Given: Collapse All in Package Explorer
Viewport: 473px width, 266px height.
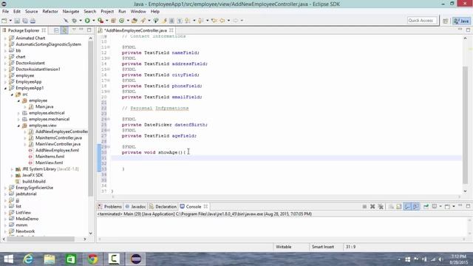Looking at the screenshot, I should [56, 30].
